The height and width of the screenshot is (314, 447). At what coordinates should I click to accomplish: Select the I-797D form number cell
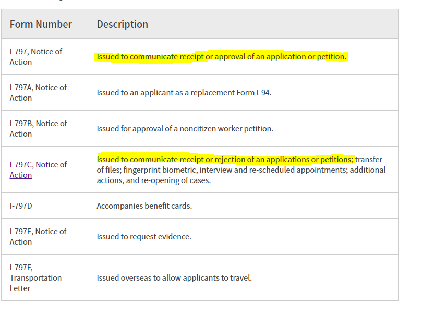click(x=44, y=206)
